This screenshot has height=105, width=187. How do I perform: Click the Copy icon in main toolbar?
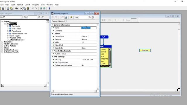coord(25,8)
